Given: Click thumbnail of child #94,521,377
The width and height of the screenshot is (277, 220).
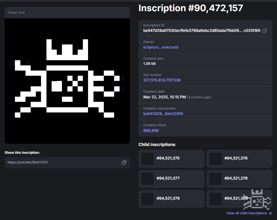Looking at the screenshot, I should 147,179.
